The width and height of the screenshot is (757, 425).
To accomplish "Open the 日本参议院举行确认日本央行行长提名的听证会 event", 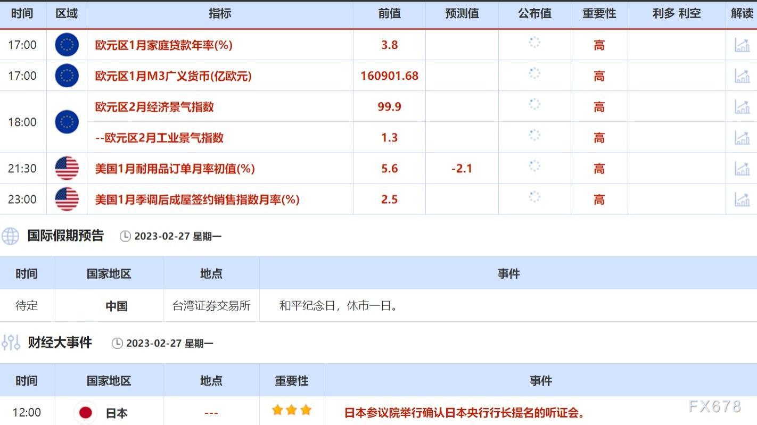I will pyautogui.click(x=465, y=413).
